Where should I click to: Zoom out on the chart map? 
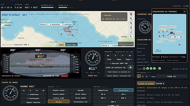point(131,23)
